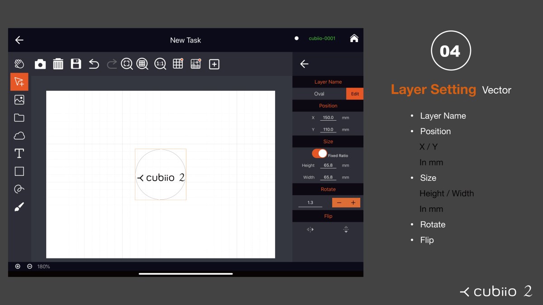Select the Text tool in sidebar
The width and height of the screenshot is (543, 305).
[x=19, y=153]
